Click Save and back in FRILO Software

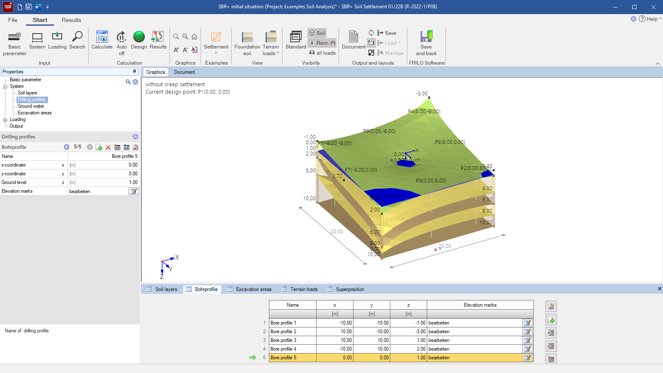click(x=426, y=43)
